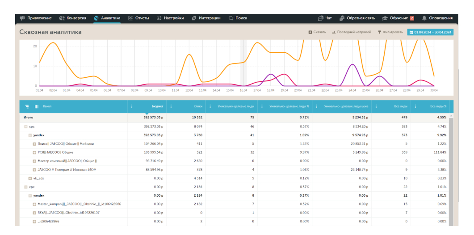Viewport: 474px width, 235px height.
Task: Expand the PCЯ|| JAECOO|| Общие campaign row
Action: click(34, 152)
